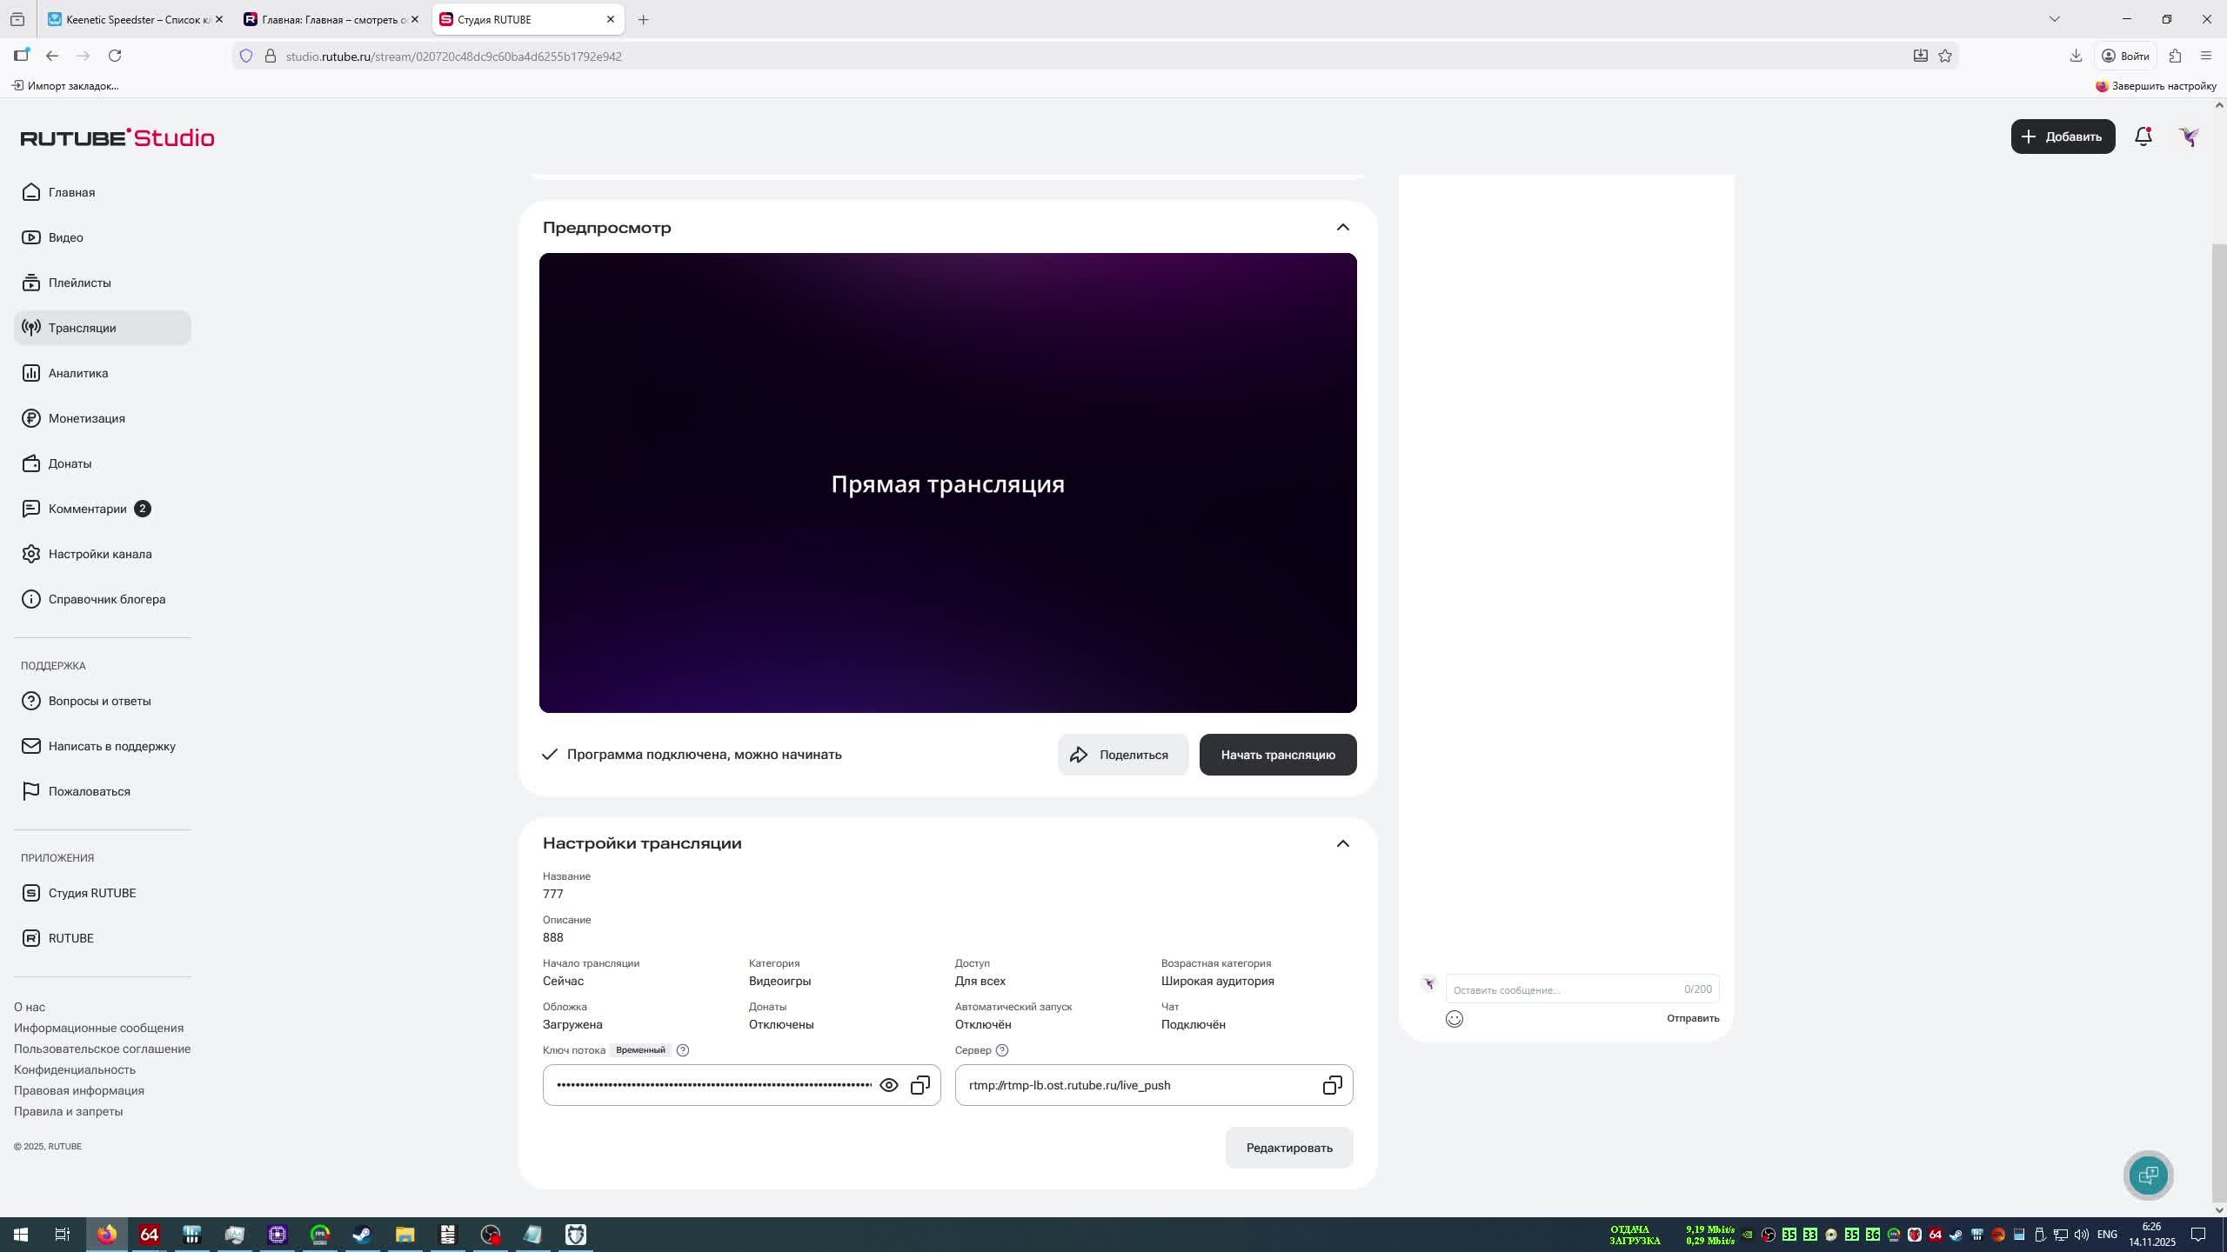Open Steam from the taskbar
The height and width of the screenshot is (1252, 2227).
click(362, 1235)
